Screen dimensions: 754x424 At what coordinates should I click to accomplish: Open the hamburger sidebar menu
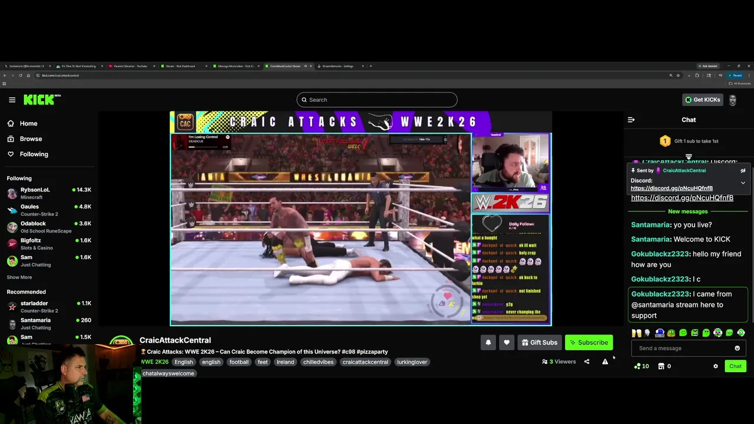12,100
